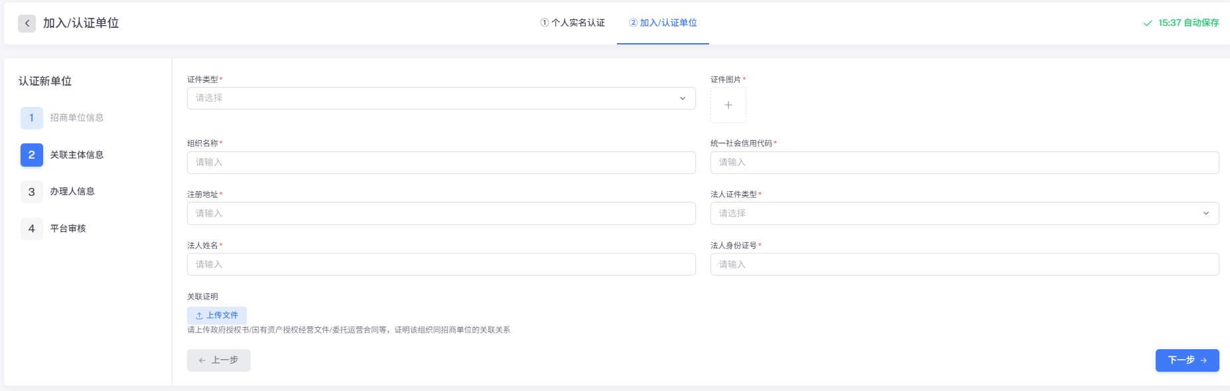This screenshot has width=1230, height=391.
Task: Click the 证件图片 label
Action: click(x=726, y=80)
